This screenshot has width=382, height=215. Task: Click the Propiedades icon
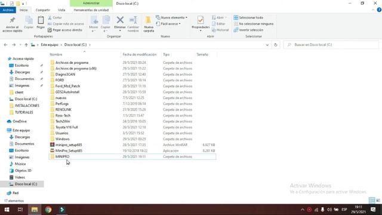(x=201, y=20)
